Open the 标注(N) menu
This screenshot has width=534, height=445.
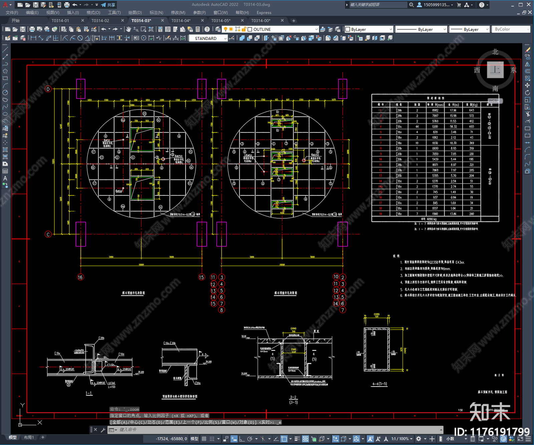(156, 12)
